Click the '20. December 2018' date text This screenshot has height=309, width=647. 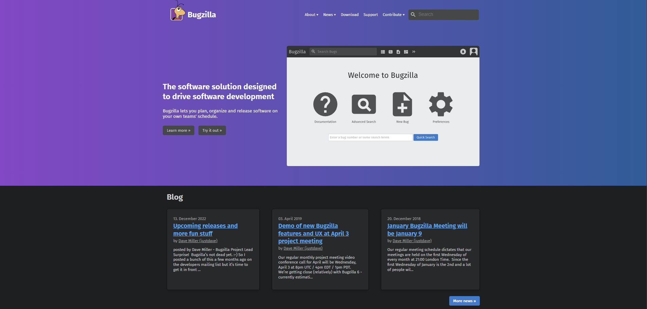[404, 219]
